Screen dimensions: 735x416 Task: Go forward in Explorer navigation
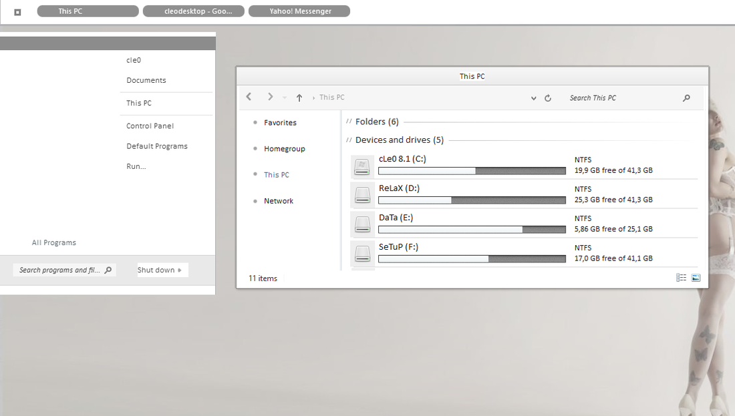click(x=270, y=97)
